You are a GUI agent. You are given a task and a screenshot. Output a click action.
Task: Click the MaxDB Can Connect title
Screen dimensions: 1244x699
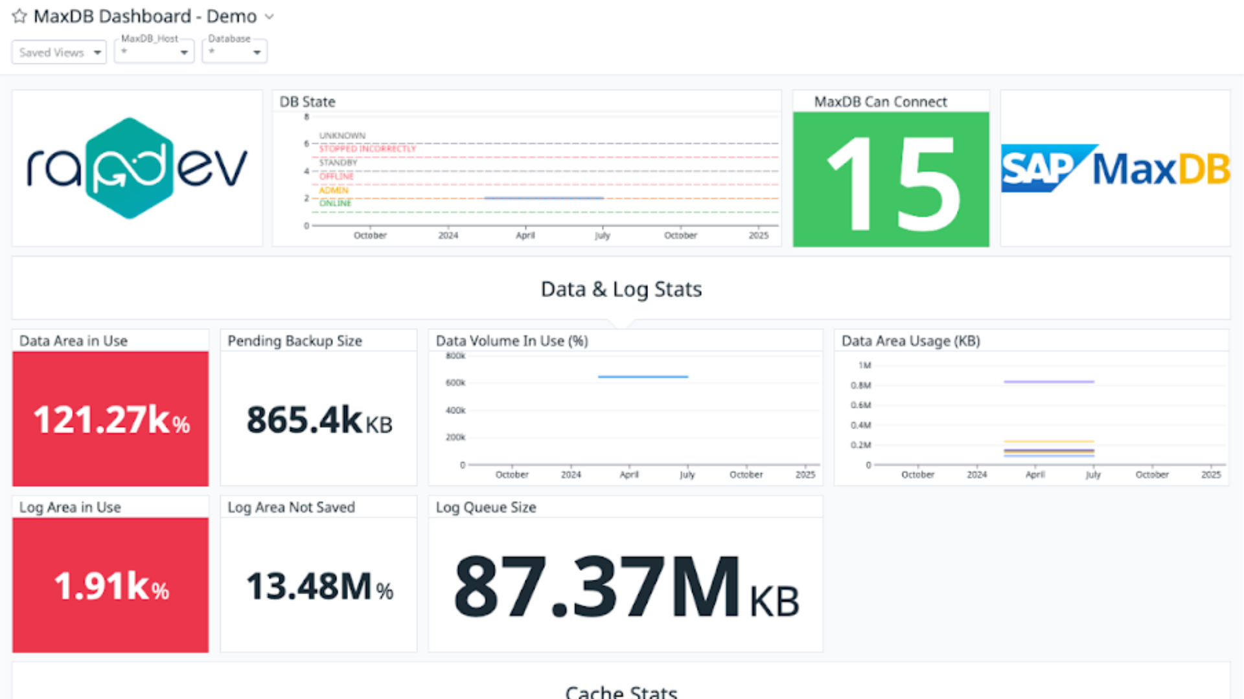(x=881, y=102)
